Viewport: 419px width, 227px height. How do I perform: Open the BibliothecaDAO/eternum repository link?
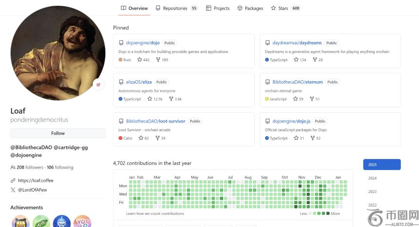click(297, 82)
